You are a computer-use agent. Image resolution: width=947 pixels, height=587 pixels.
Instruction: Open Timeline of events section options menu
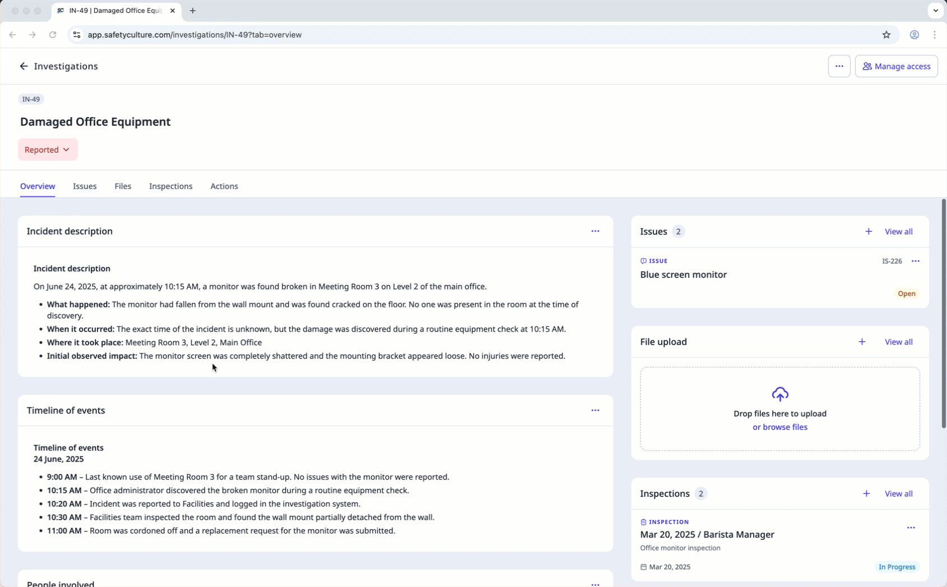(x=595, y=411)
